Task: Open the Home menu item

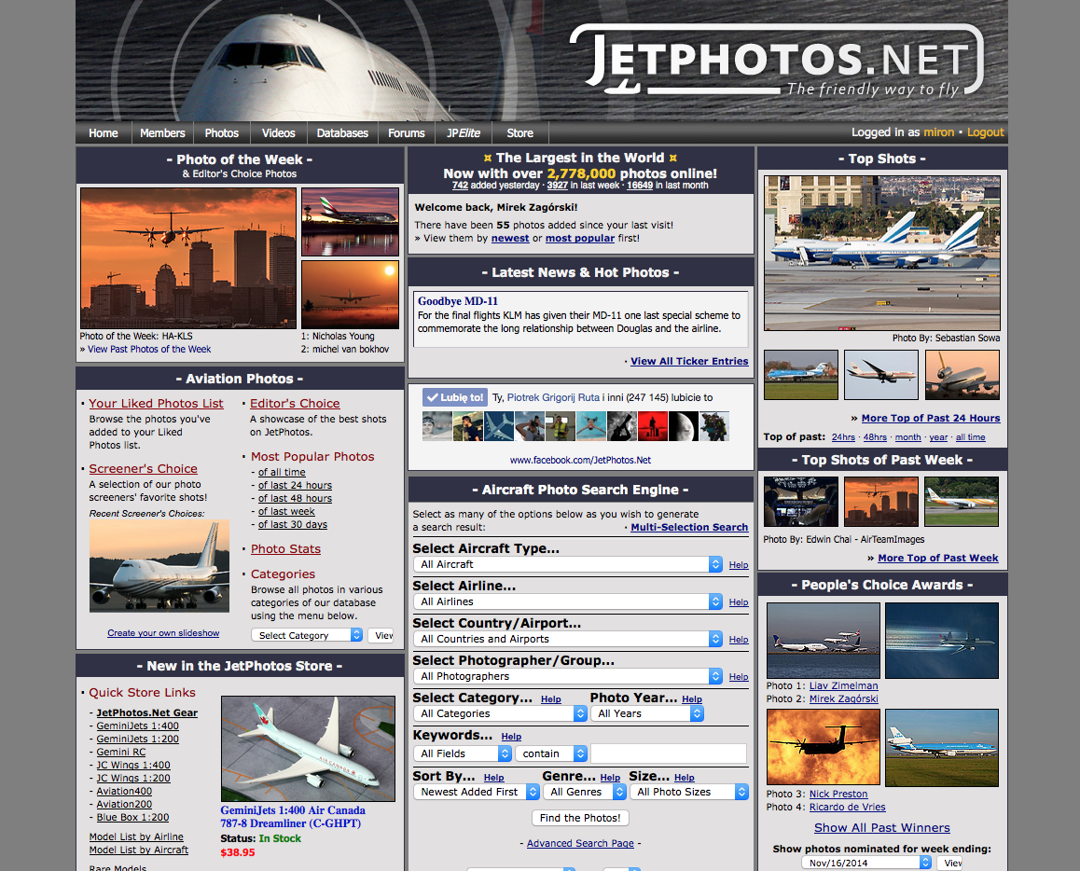Action: coord(104,132)
